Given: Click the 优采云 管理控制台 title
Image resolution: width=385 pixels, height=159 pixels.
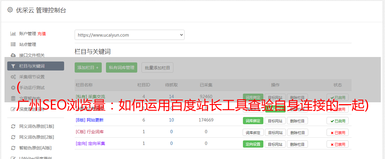Looking at the screenshot, I should [x=41, y=10].
